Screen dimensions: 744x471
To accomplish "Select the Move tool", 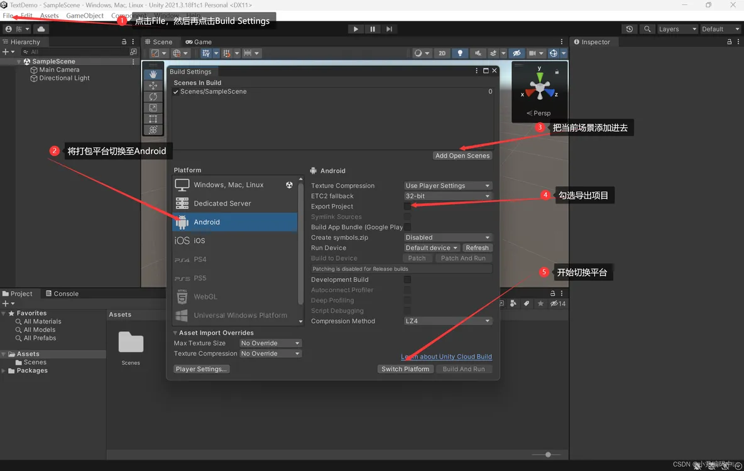I will pyautogui.click(x=153, y=85).
